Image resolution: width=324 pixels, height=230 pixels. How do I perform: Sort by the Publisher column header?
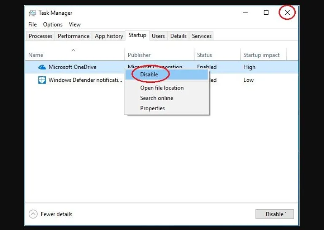tap(159, 55)
